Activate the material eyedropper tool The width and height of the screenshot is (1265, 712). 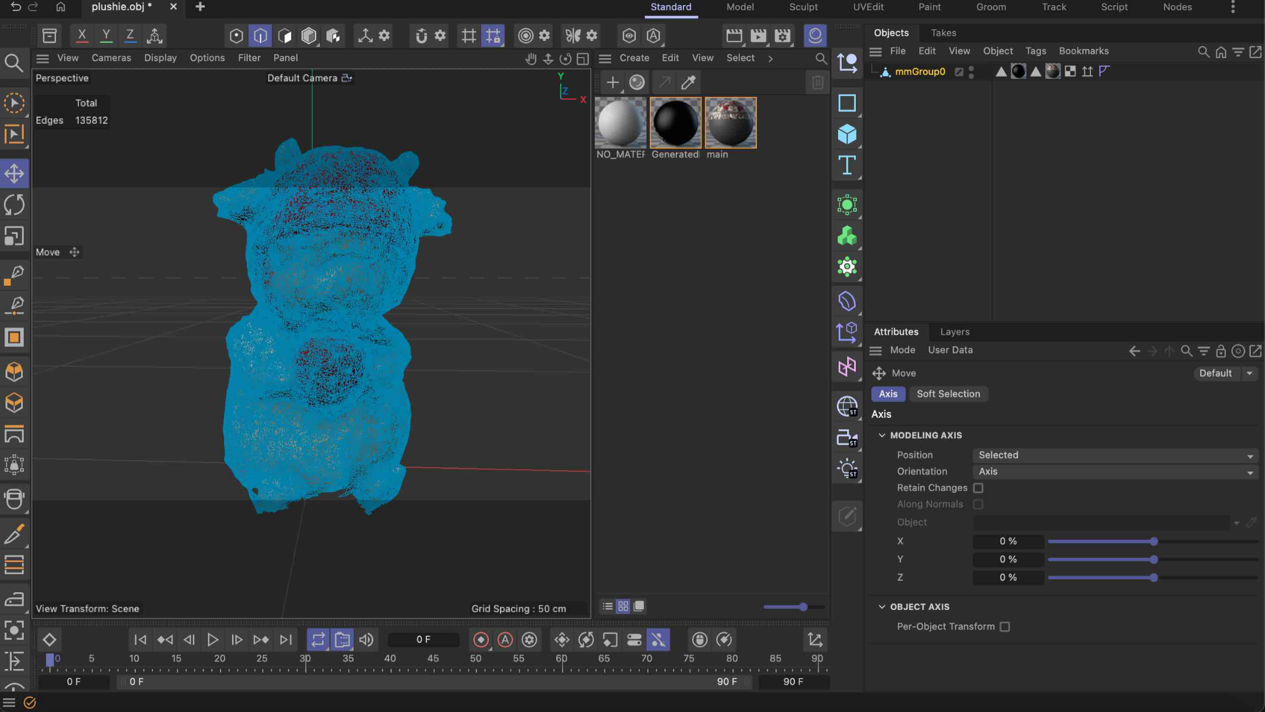pyautogui.click(x=688, y=82)
